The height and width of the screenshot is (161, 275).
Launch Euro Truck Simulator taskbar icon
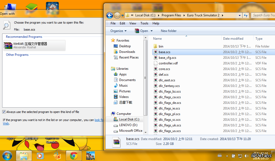point(90,156)
